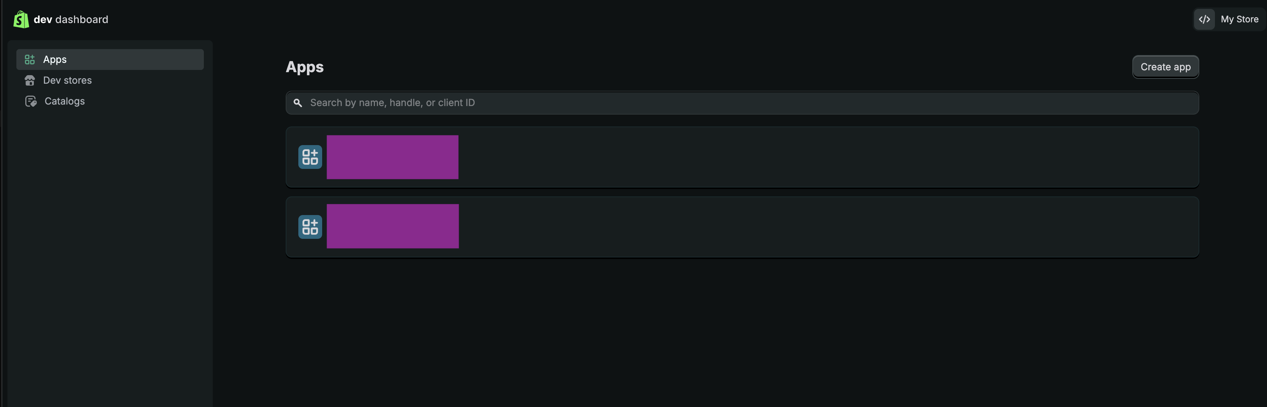This screenshot has width=1267, height=407.
Task: Click the Shopify bag logo
Action: point(21,20)
